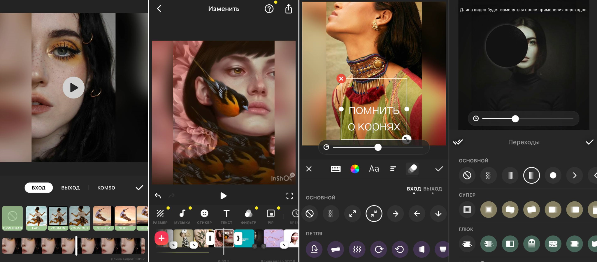
Task: Tap the share export icon
Action: [288, 9]
